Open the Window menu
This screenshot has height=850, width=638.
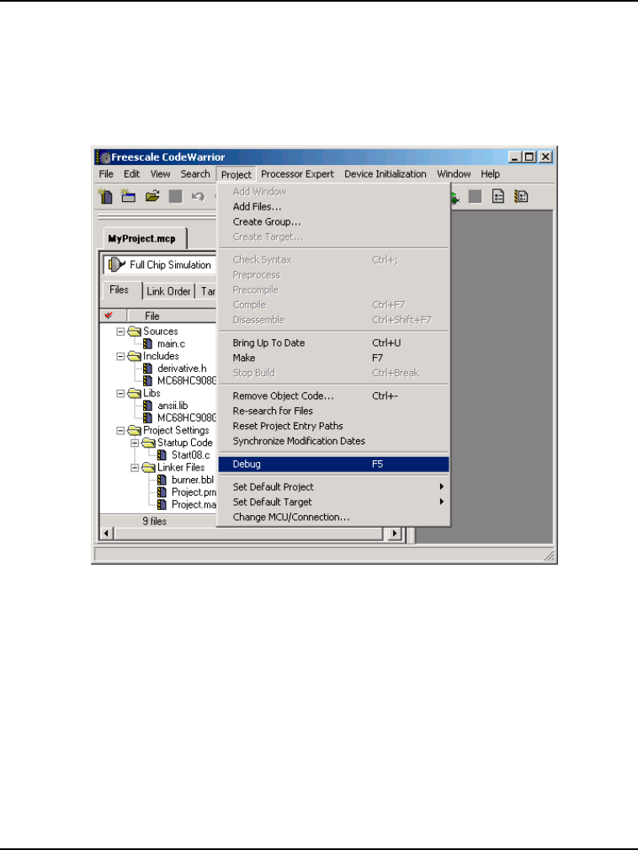[x=454, y=174]
